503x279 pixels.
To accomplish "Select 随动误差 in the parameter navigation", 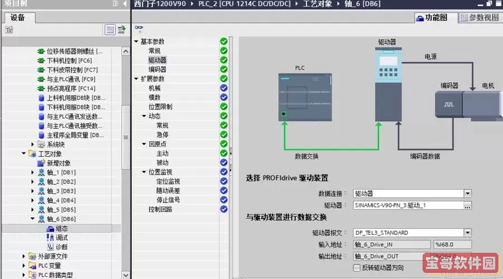I will click(x=168, y=190).
